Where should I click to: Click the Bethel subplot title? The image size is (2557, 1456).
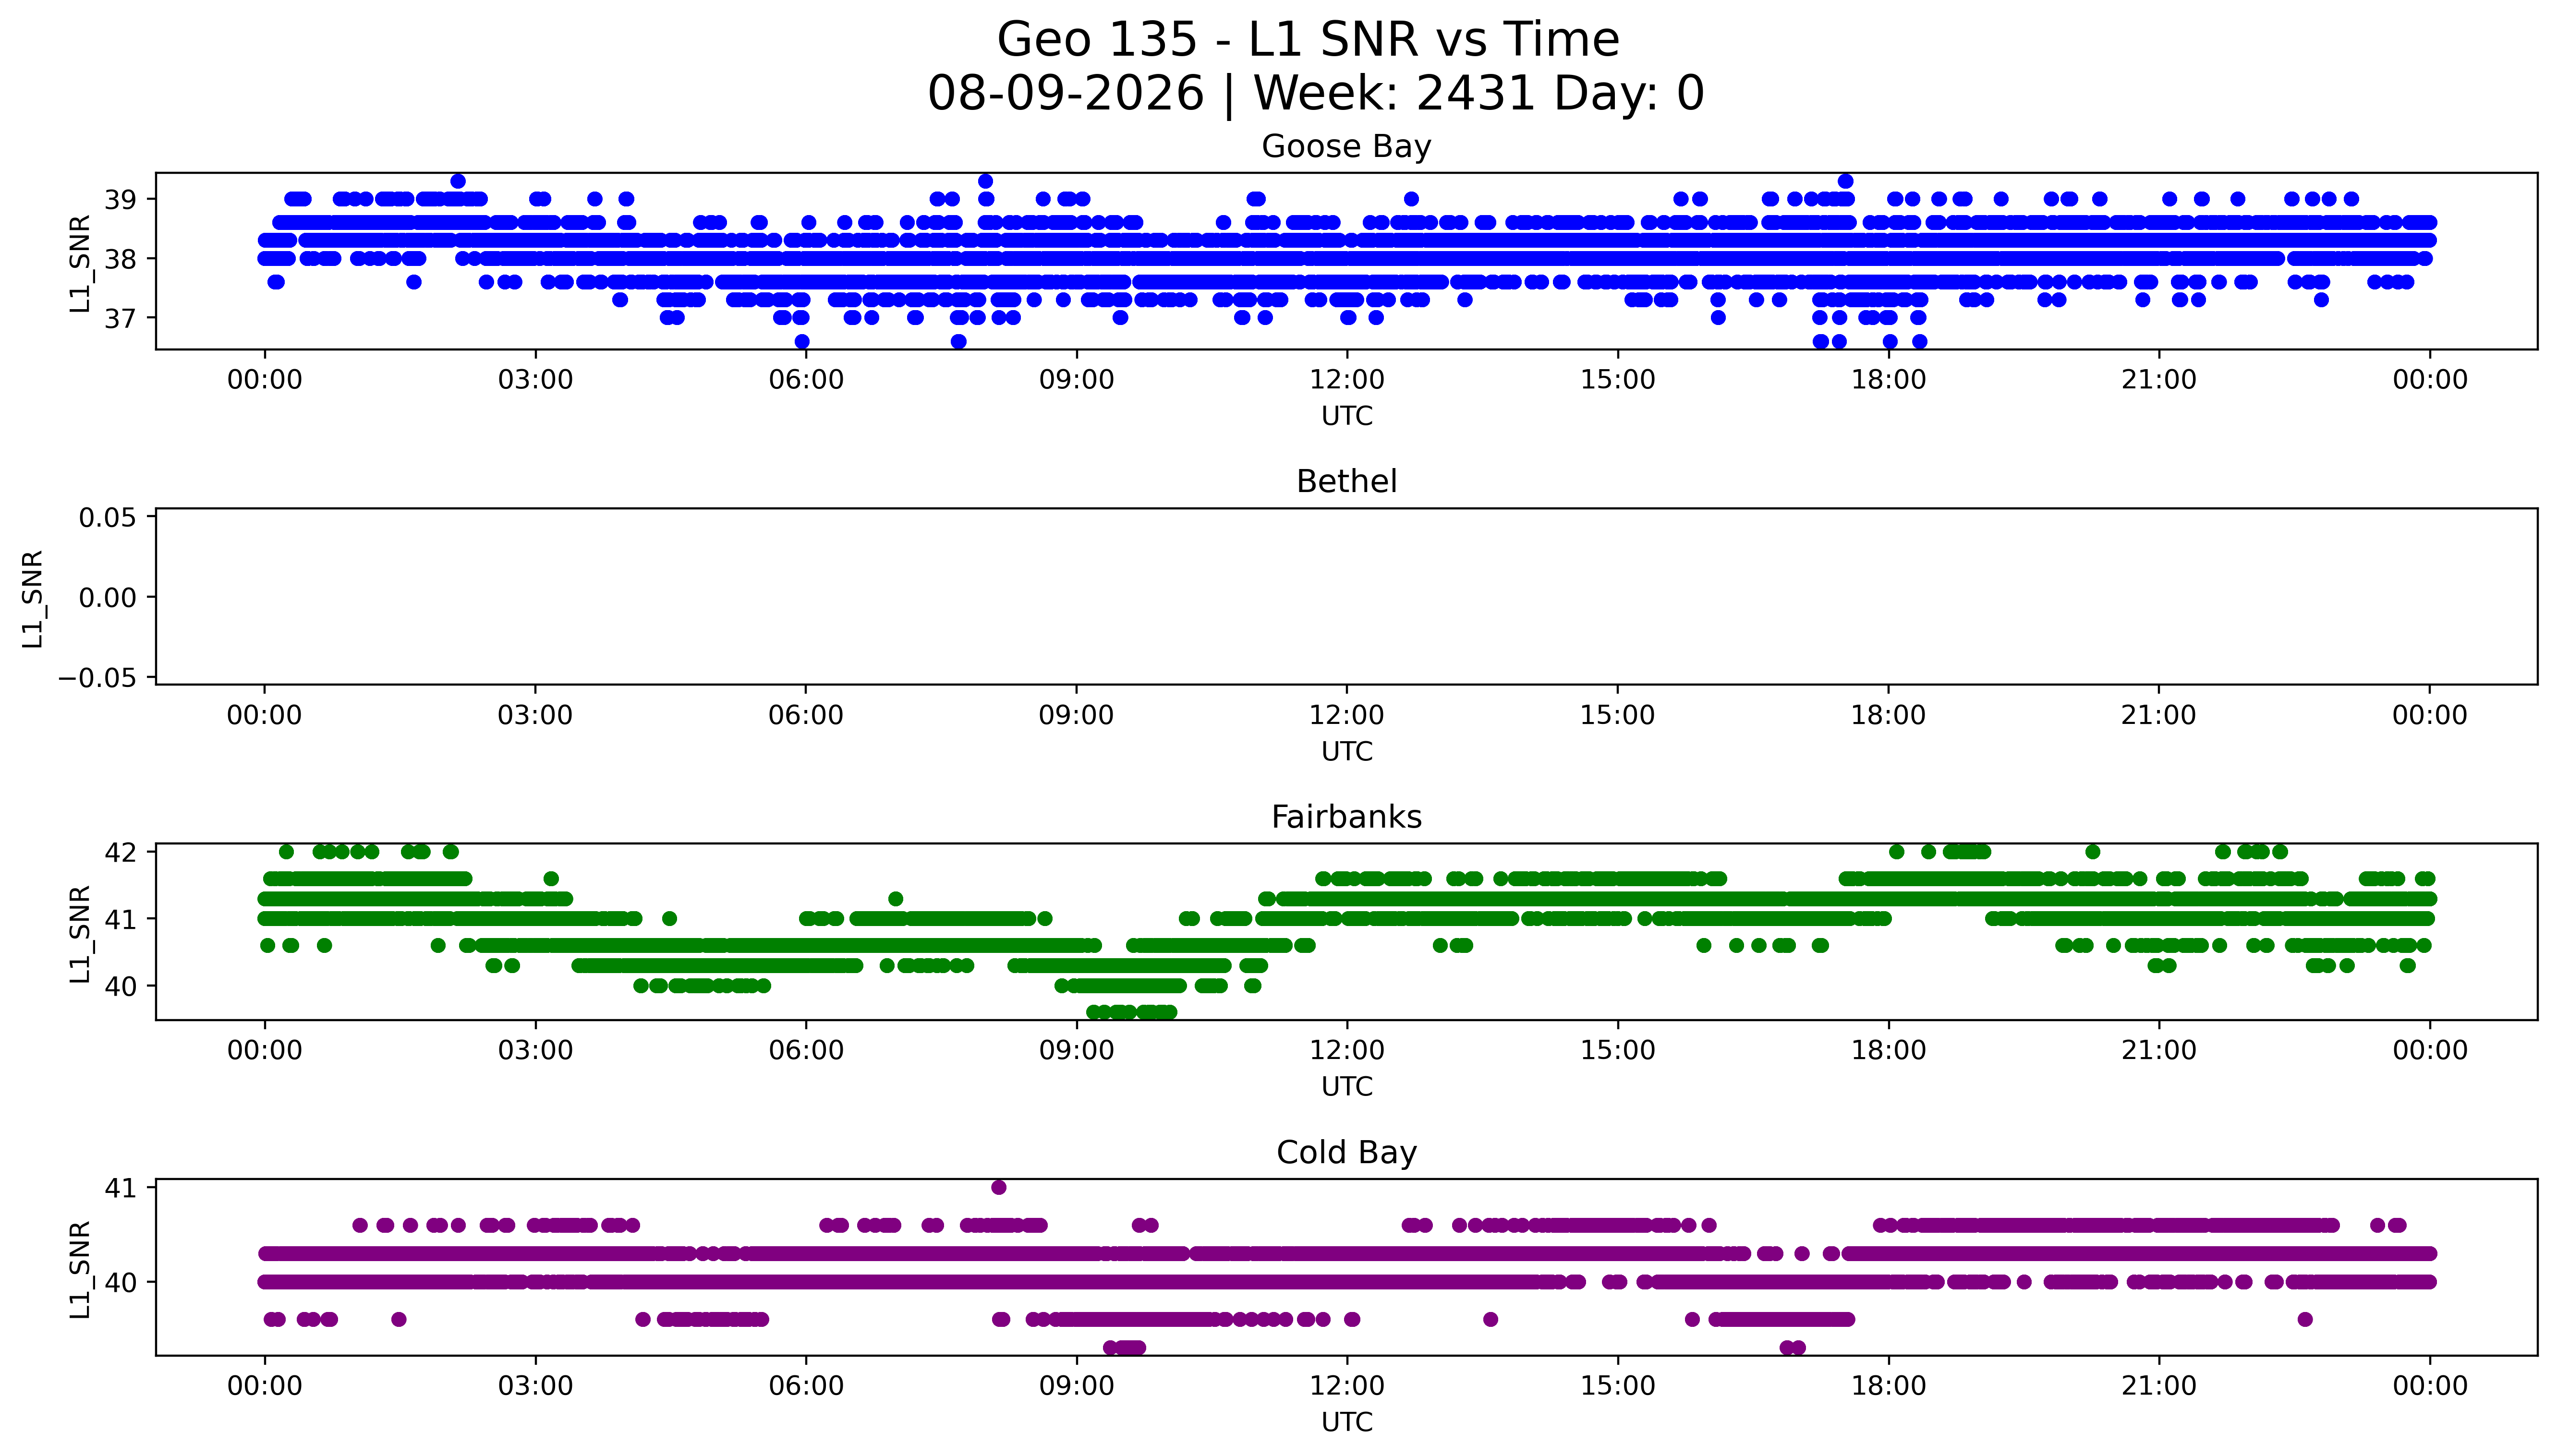pyautogui.click(x=1346, y=482)
